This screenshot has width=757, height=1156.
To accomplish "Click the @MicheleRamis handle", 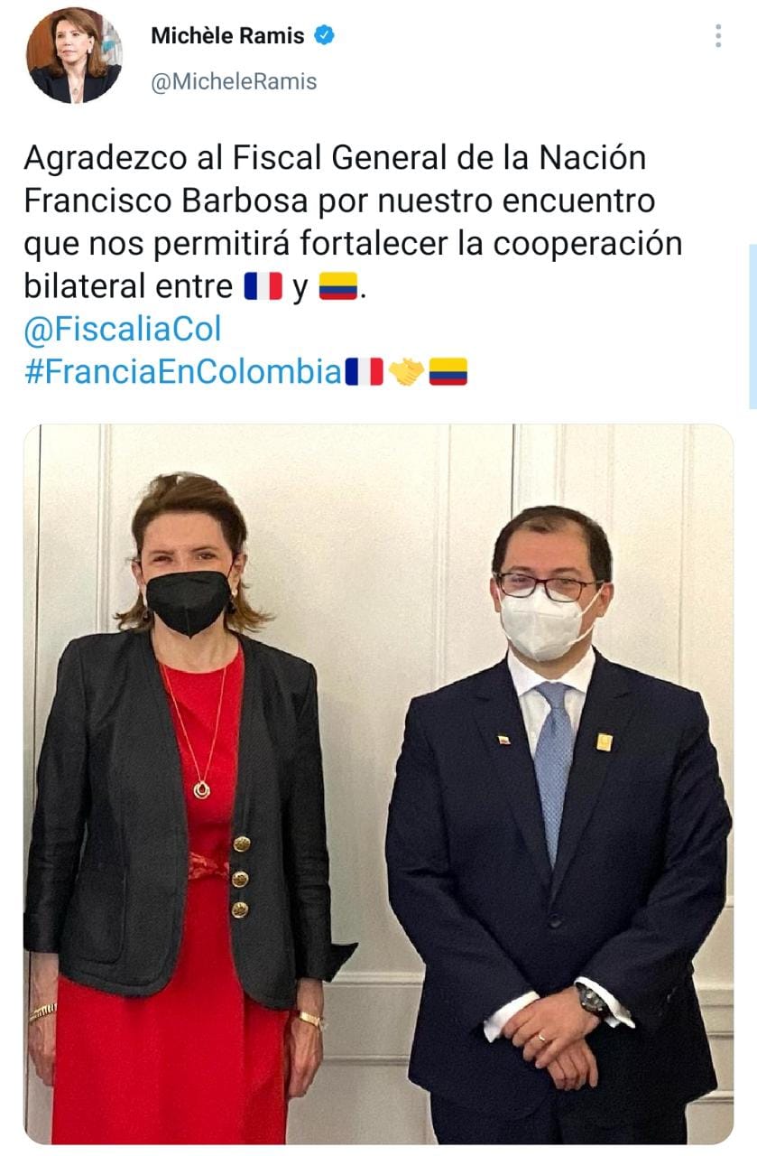I will pos(234,80).
